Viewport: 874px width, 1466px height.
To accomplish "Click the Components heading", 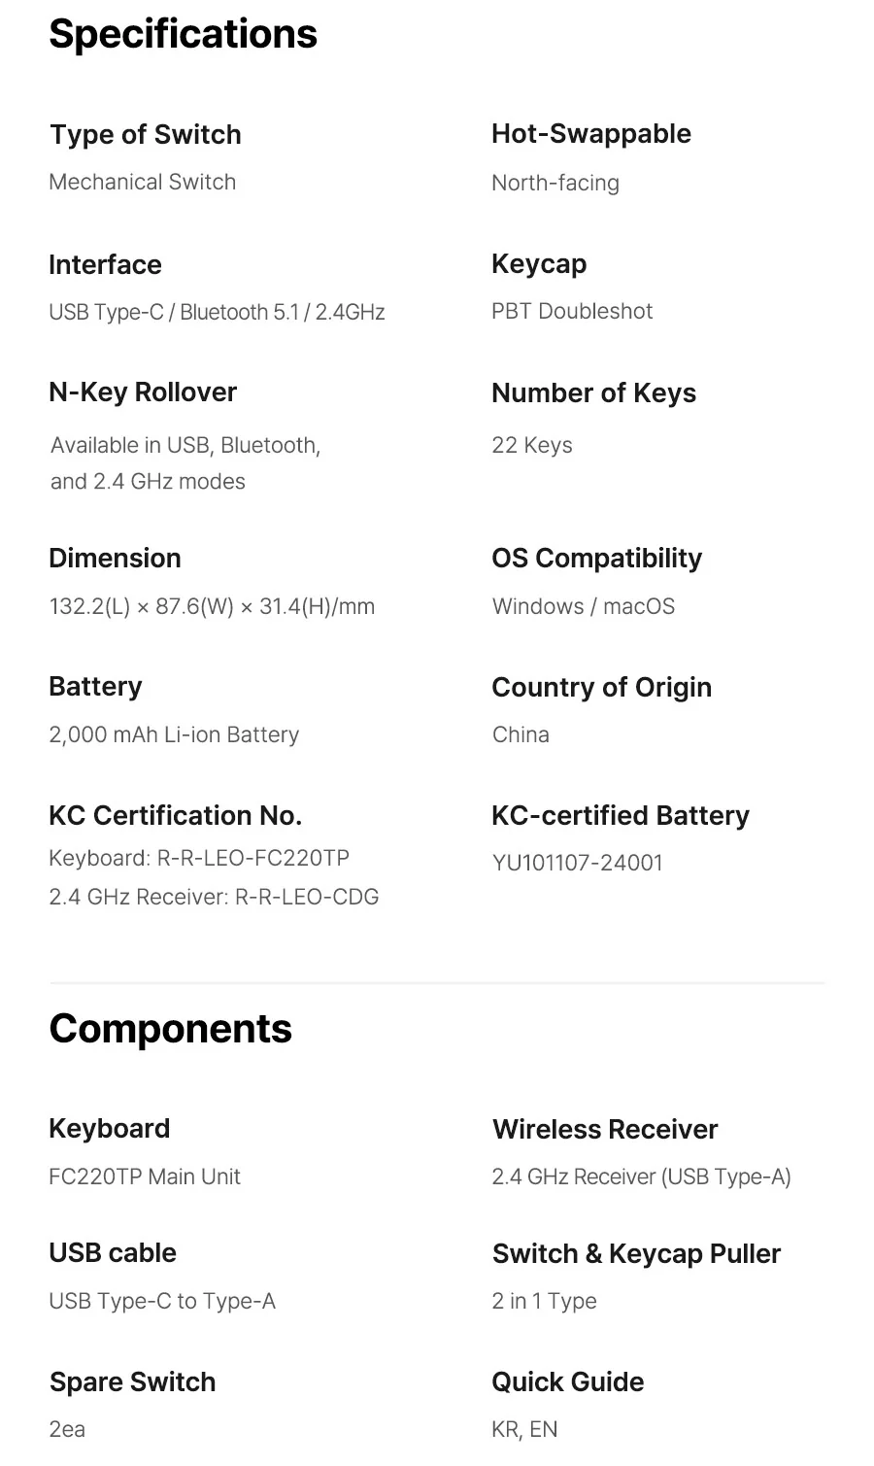I will 170,1029.
